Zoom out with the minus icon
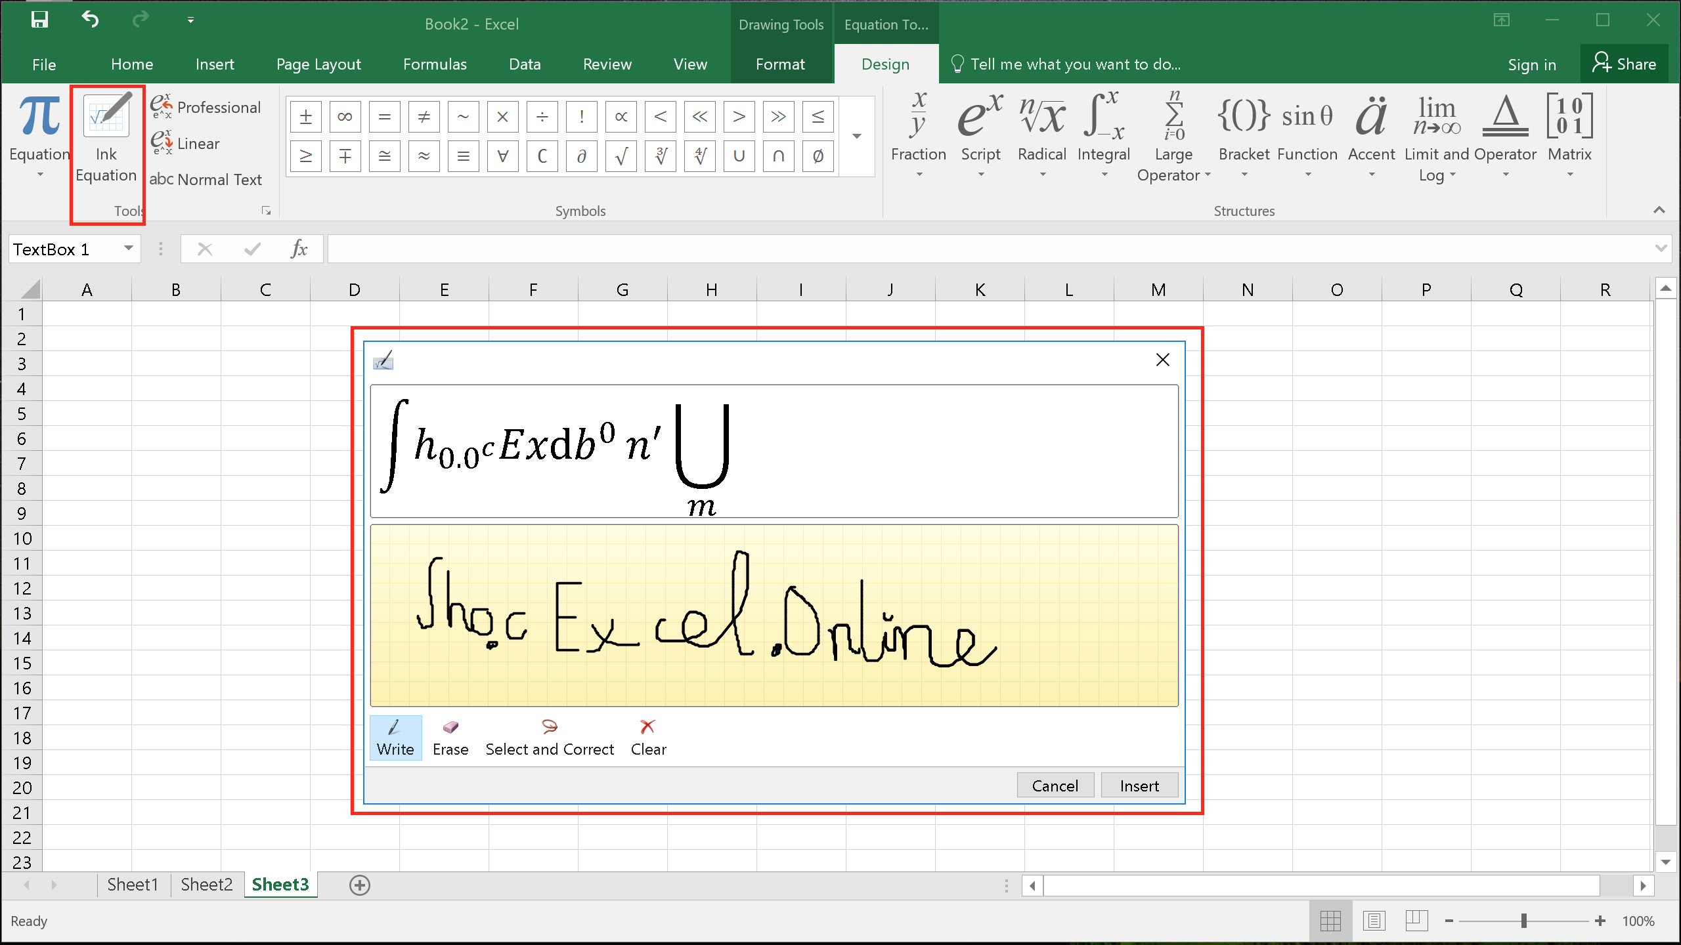 [x=1449, y=921]
